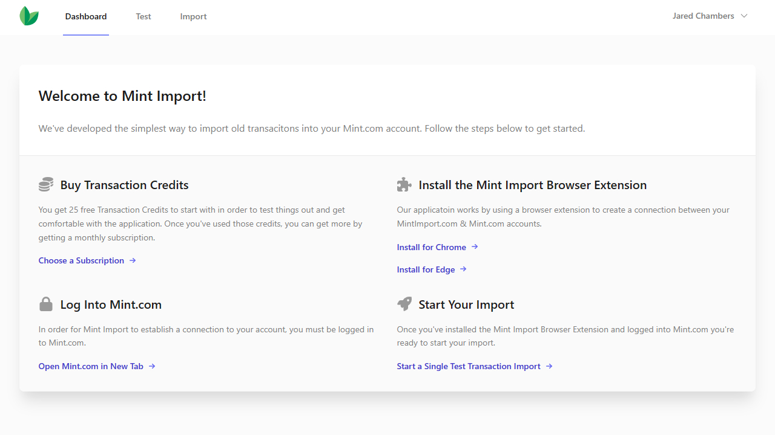This screenshot has height=435, width=775.
Task: Open the Jared Chambers account name
Action: point(703,16)
